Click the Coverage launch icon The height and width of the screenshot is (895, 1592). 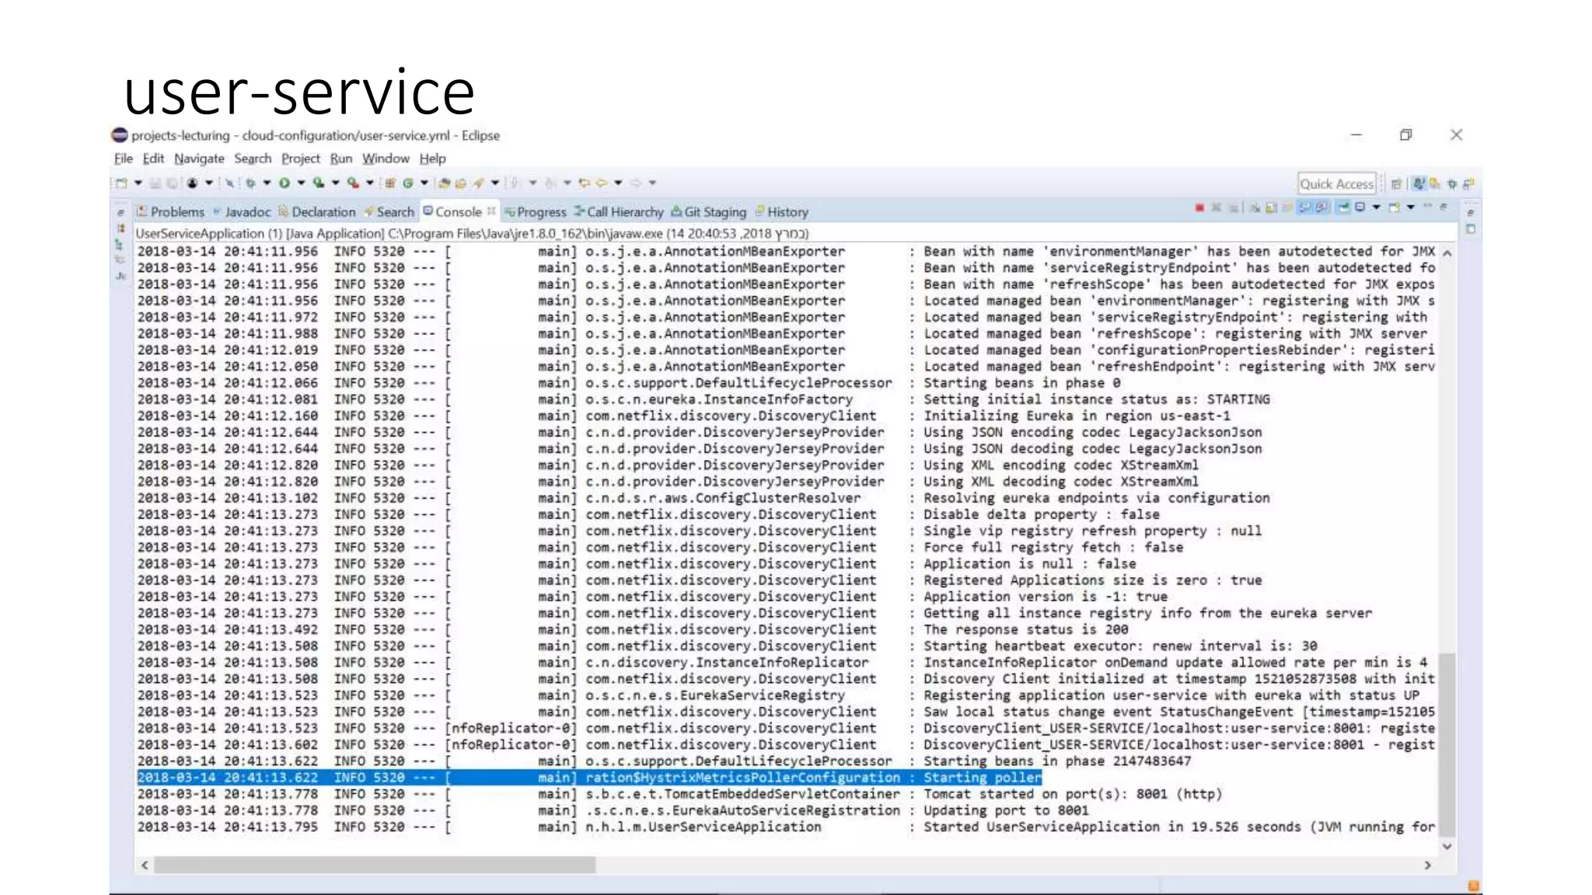(x=319, y=183)
